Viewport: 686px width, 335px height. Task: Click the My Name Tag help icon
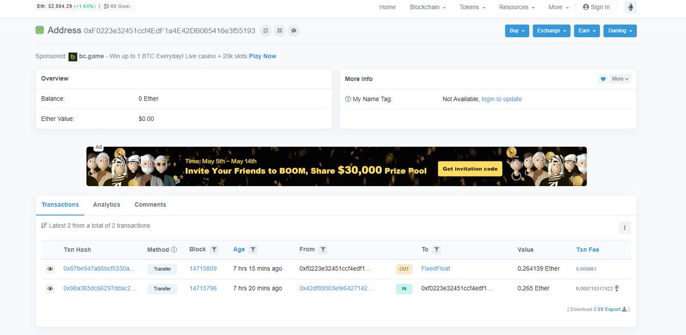[348, 99]
